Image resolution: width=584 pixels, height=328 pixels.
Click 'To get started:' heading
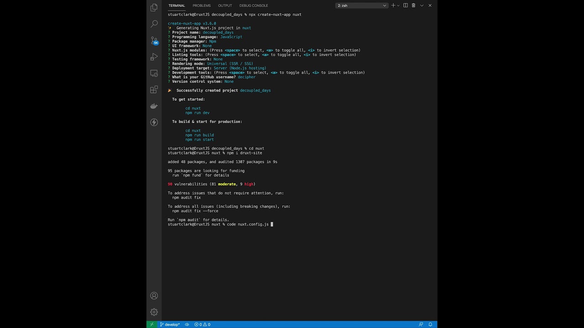pos(188,99)
